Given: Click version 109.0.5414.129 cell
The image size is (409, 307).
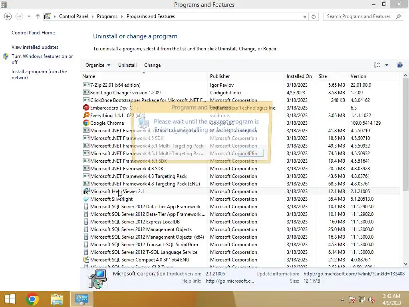Looking at the screenshot, I should (x=365, y=123).
